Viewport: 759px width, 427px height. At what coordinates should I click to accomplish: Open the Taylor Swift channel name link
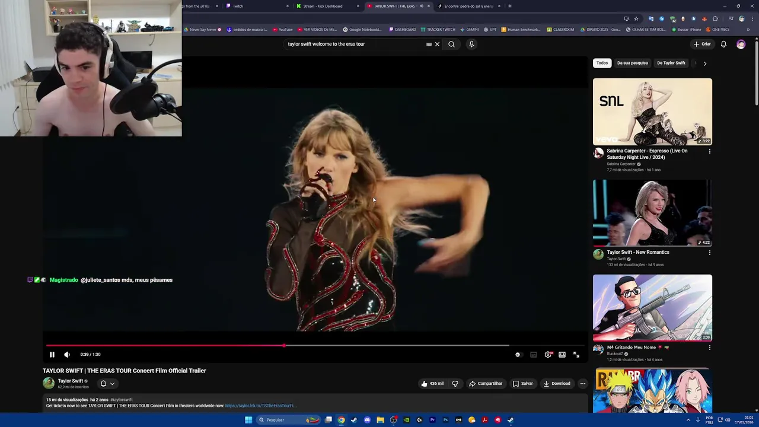coord(71,381)
